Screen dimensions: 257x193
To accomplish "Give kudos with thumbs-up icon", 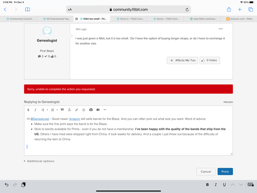I will [203, 60].
